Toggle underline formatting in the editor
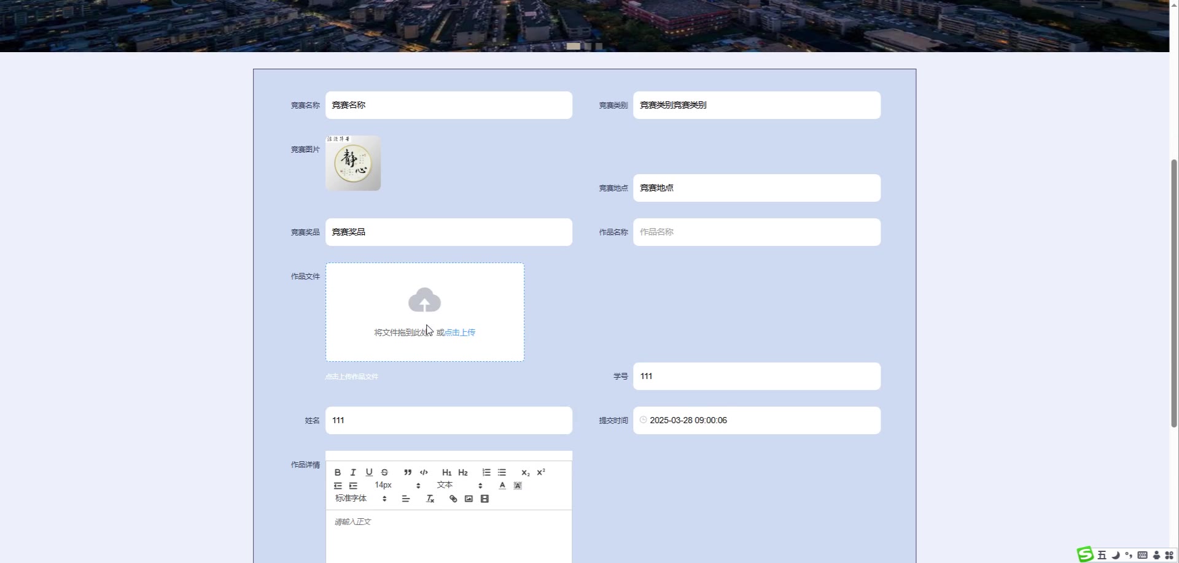 click(369, 472)
